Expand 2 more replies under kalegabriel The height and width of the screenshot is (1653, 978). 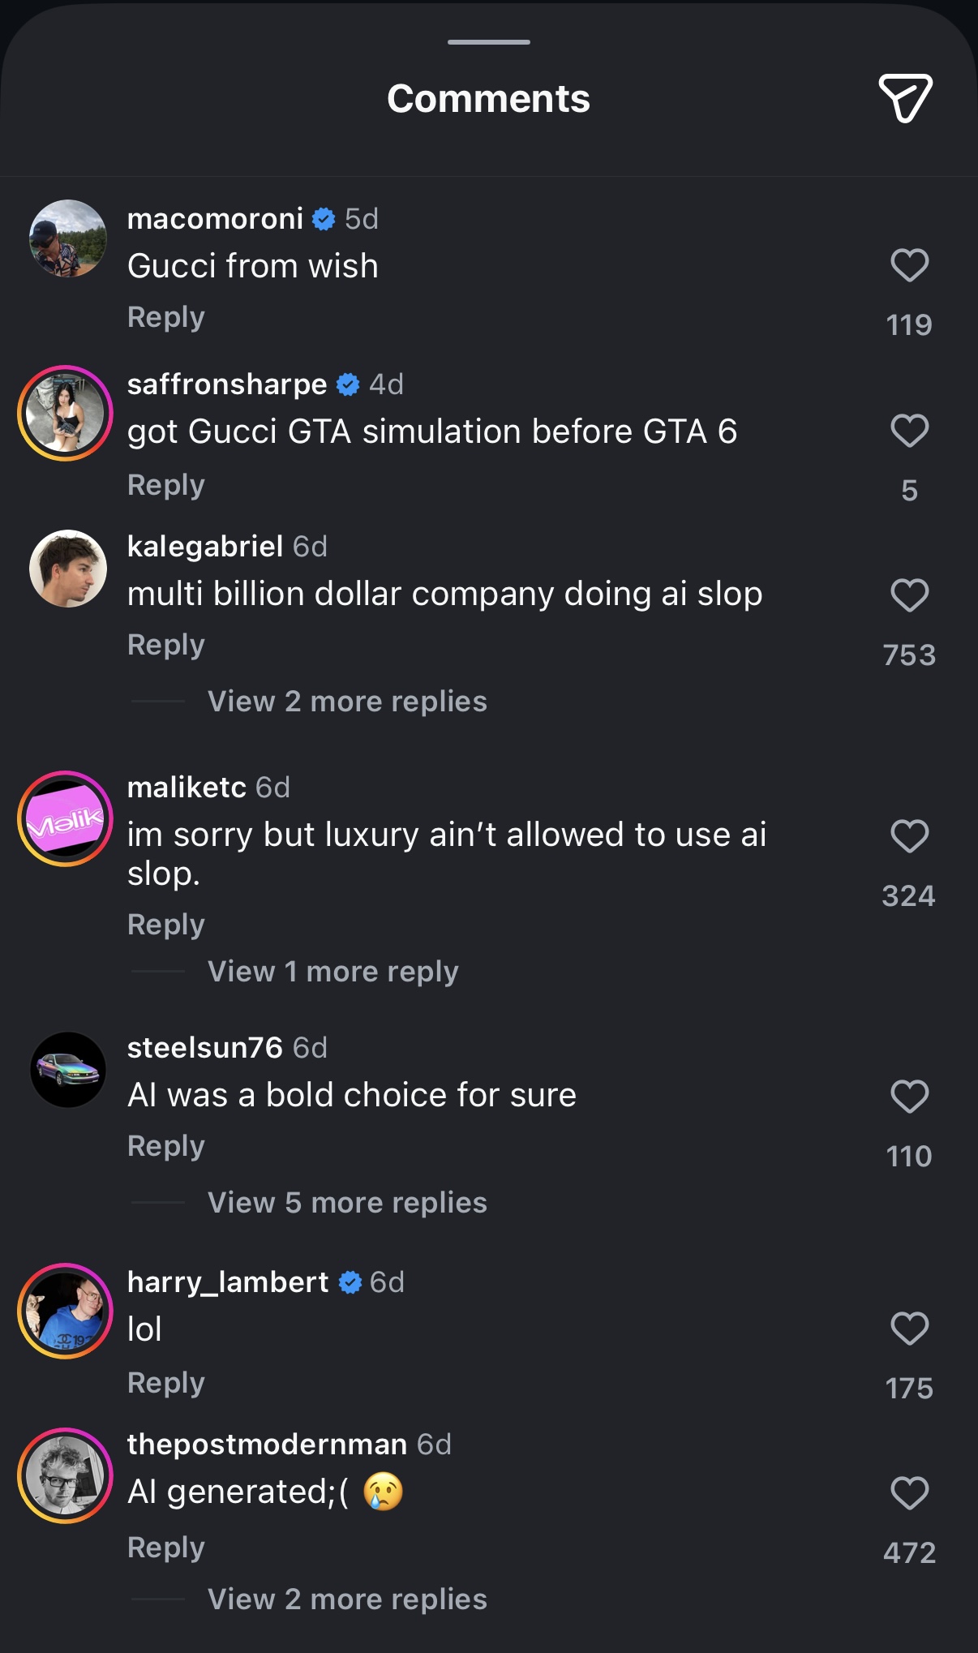347,702
